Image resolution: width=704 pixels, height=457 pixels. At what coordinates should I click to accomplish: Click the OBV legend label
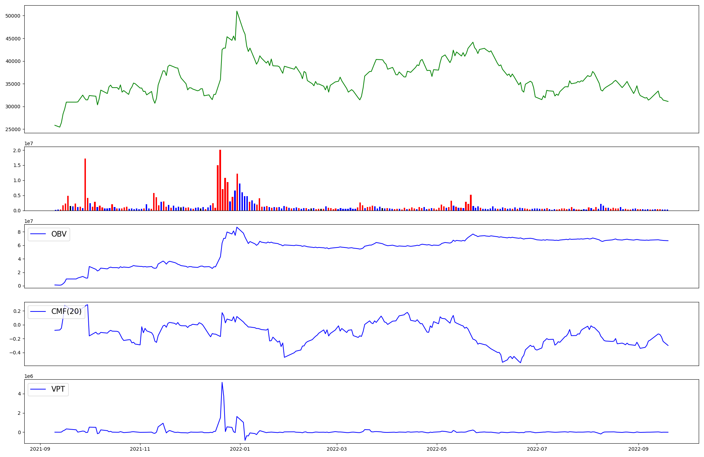point(59,234)
